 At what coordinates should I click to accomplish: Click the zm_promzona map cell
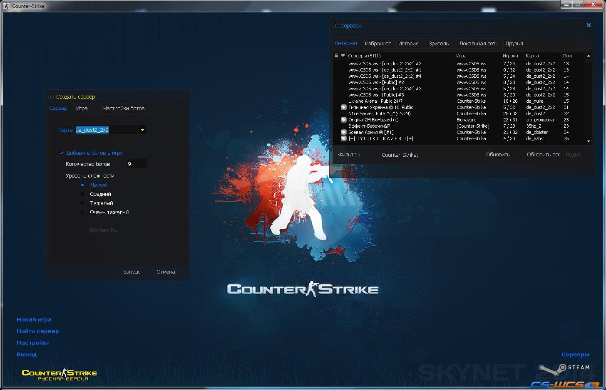click(540, 120)
